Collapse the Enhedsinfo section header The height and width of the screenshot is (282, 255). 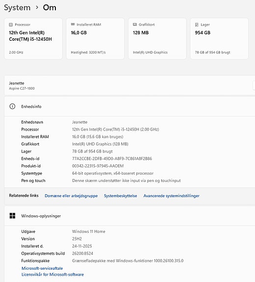coord(129,106)
